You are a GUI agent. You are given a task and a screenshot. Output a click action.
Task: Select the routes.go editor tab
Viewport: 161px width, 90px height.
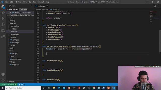pos(41,6)
